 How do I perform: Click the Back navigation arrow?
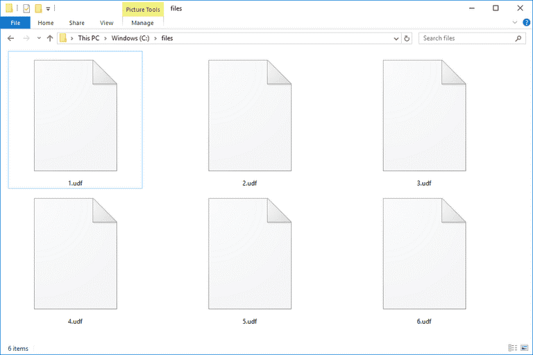10,39
